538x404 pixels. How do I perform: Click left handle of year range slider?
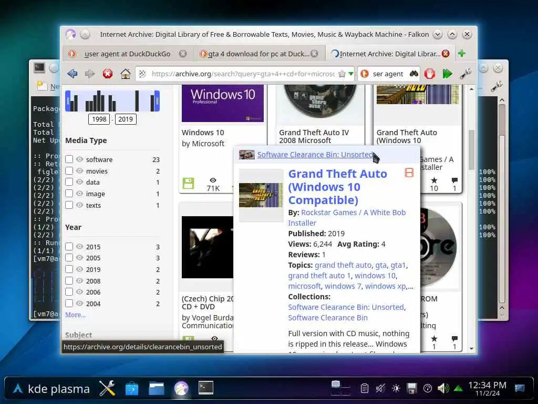tap(68, 101)
